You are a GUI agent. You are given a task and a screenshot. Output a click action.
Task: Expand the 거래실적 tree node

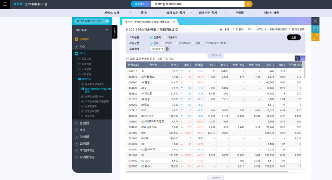tap(79, 69)
